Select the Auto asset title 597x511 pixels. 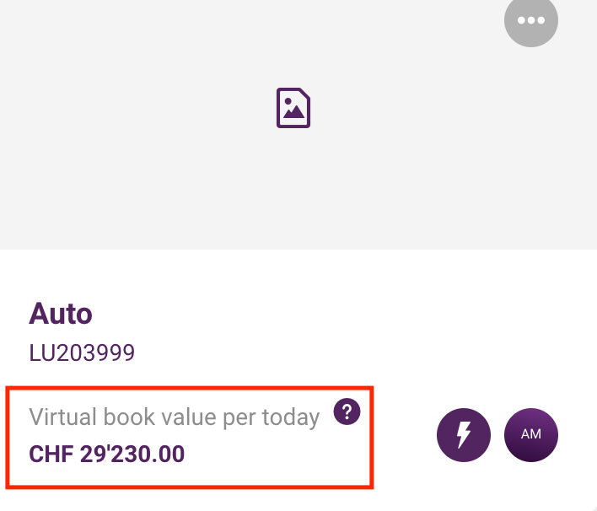click(x=61, y=314)
